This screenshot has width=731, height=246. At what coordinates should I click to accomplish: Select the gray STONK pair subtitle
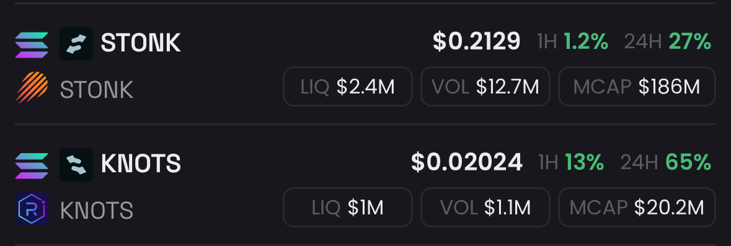click(97, 89)
